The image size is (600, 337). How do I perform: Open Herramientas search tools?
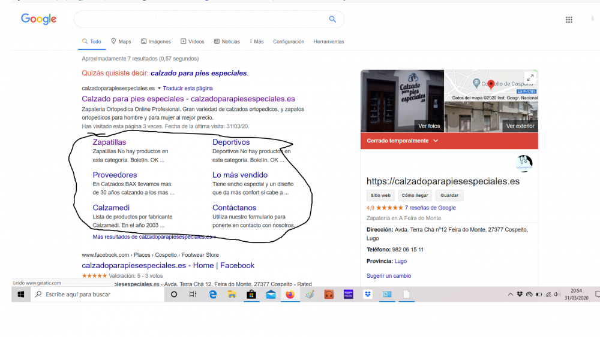(x=329, y=41)
